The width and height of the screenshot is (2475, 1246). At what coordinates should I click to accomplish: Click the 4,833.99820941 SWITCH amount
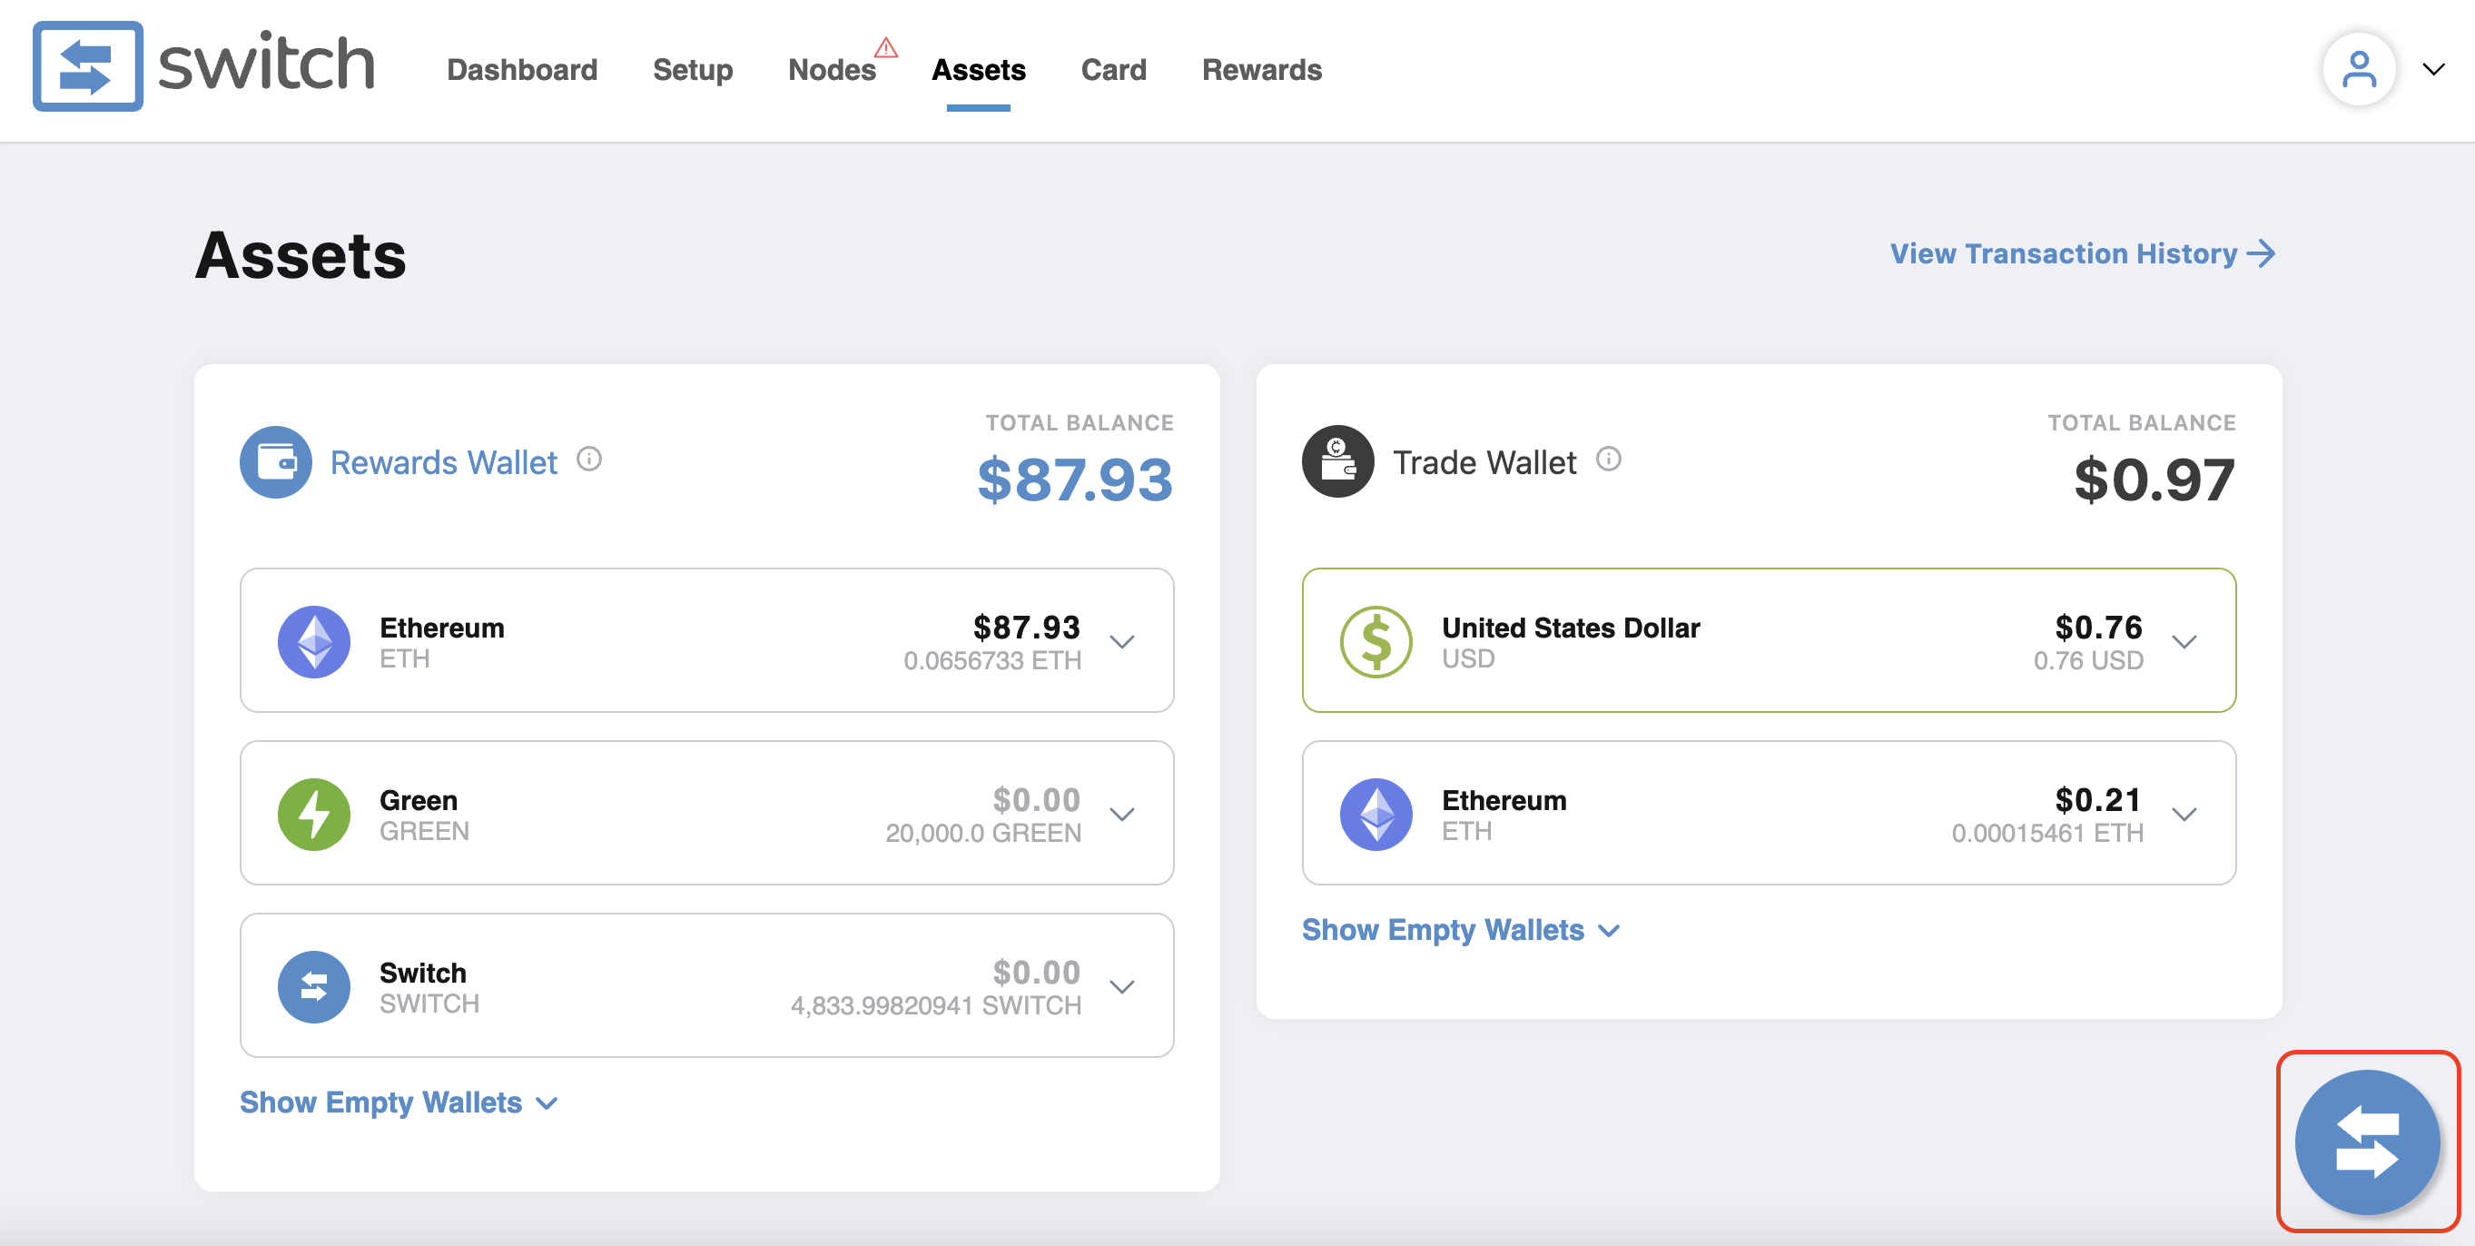point(936,1006)
